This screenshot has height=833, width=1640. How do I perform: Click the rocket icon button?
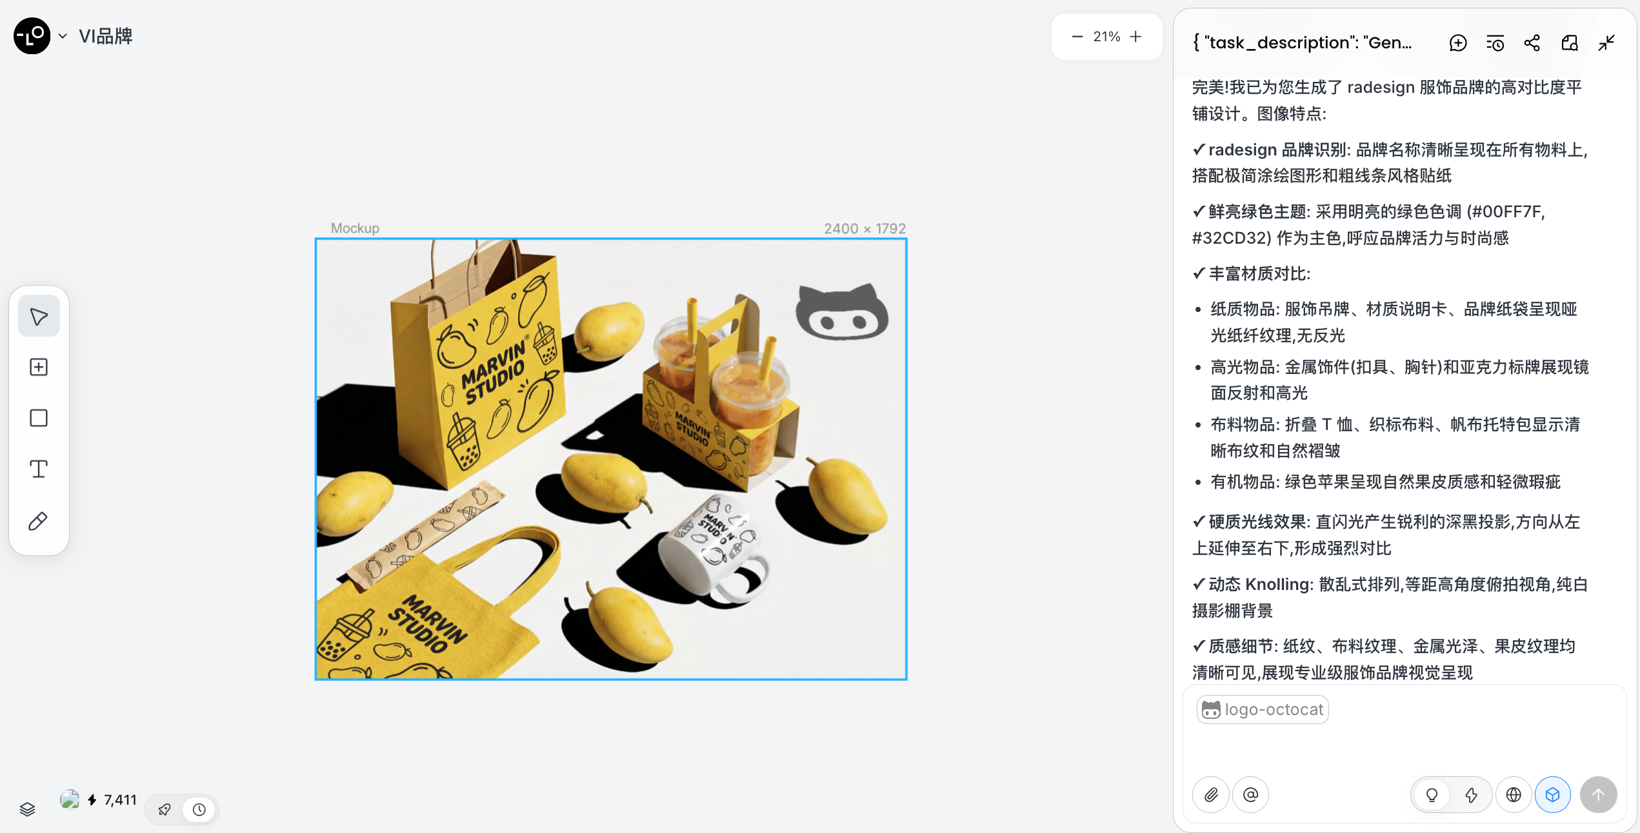(x=165, y=809)
